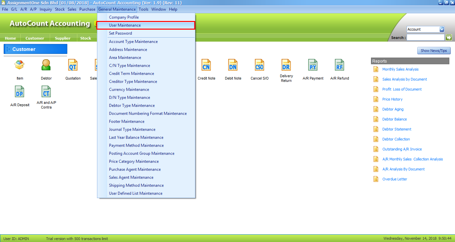This screenshot has height=242, width=455.
Task: Select User Maintenance menu entry
Action: (x=146, y=25)
